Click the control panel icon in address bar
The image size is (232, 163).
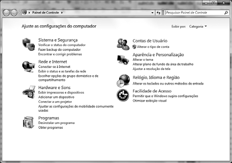click(24, 13)
